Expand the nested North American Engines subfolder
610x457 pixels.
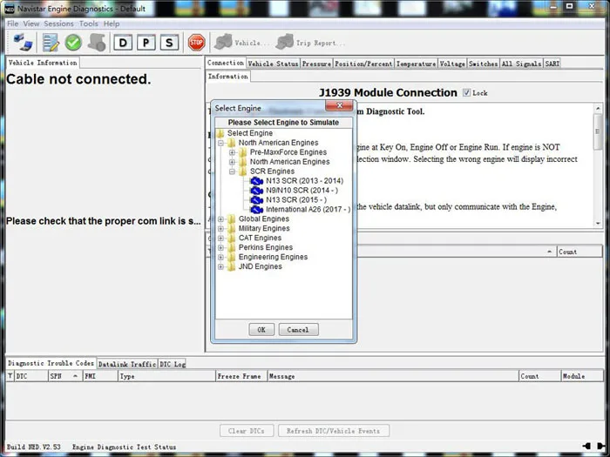233,162
